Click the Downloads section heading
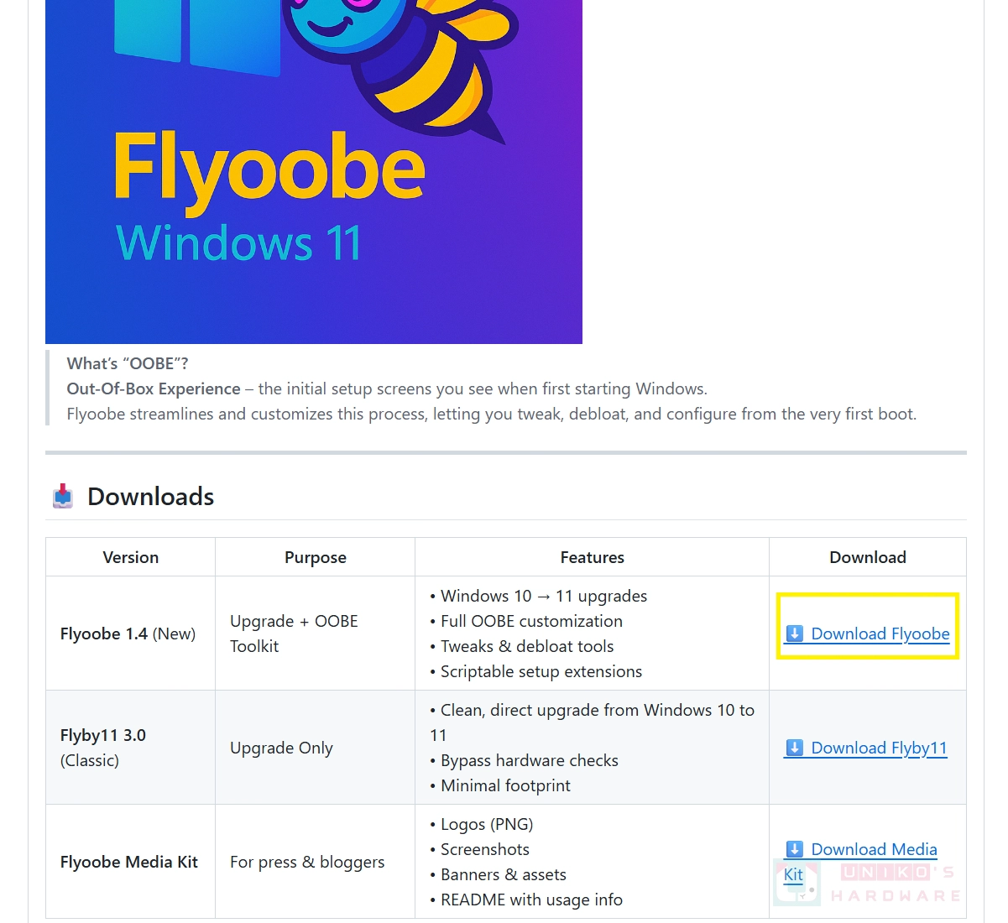1008x923 pixels. pos(151,497)
